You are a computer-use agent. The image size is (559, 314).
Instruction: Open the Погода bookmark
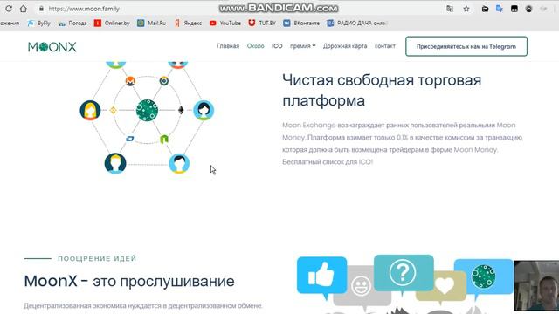[72, 24]
